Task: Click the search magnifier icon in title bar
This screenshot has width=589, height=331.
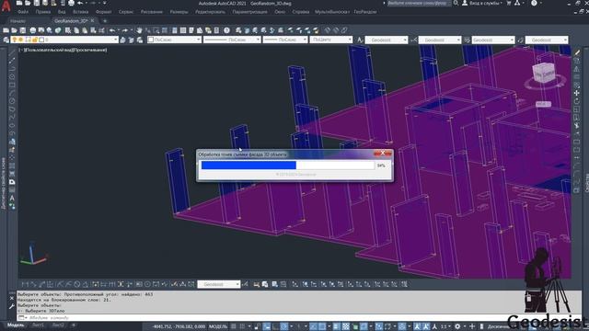Action: tap(456, 3)
